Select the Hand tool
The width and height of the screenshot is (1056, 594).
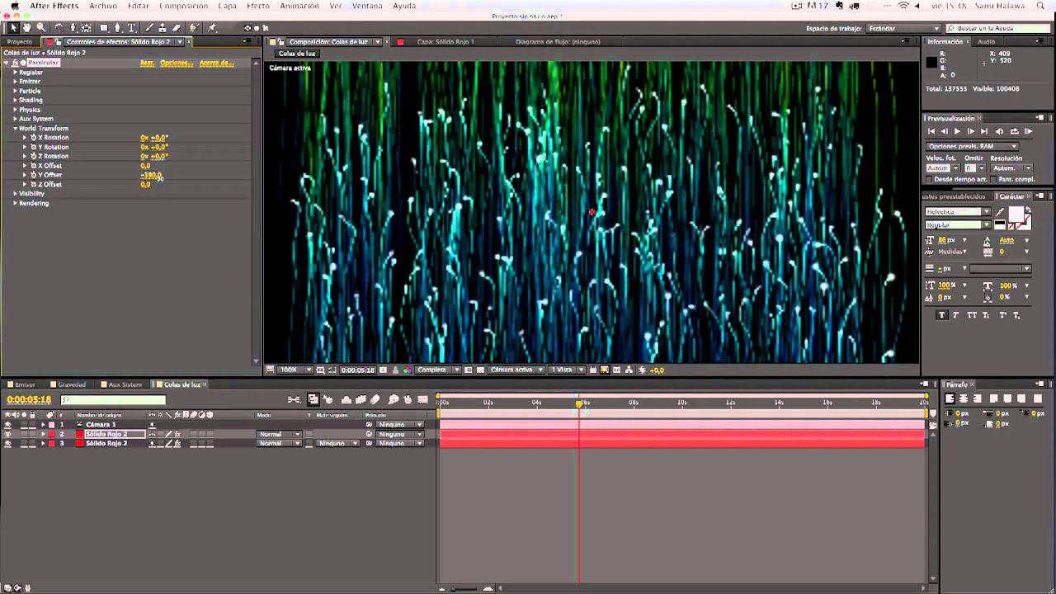(x=27, y=27)
